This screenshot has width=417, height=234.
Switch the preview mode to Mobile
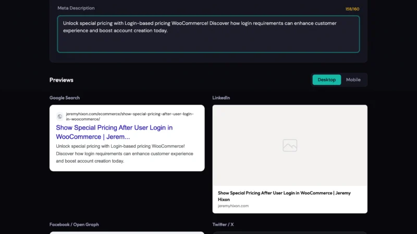(353, 80)
